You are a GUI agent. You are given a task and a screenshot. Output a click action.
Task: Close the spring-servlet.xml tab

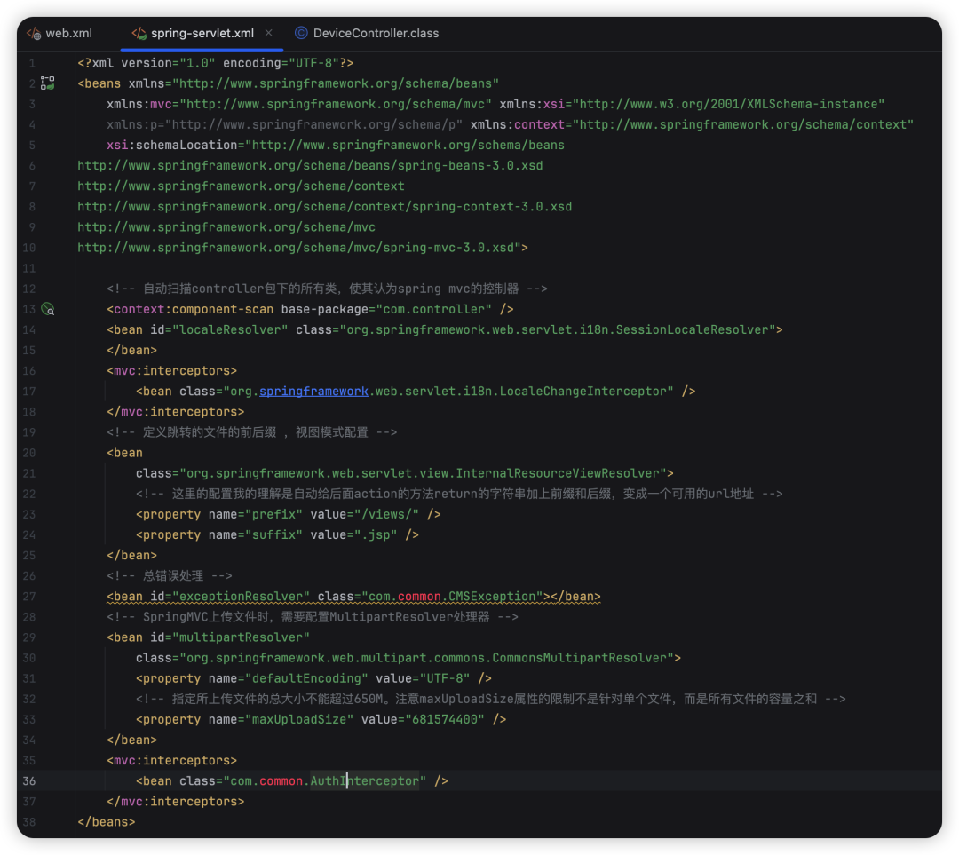point(270,34)
